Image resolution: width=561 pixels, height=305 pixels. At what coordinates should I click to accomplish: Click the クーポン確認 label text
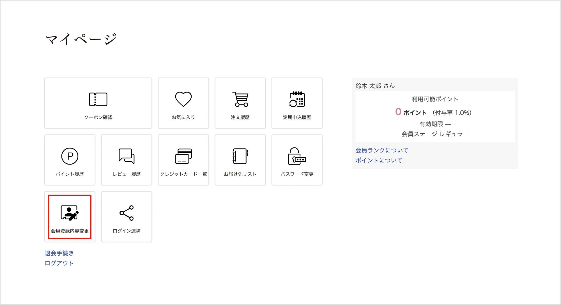pyautogui.click(x=98, y=117)
